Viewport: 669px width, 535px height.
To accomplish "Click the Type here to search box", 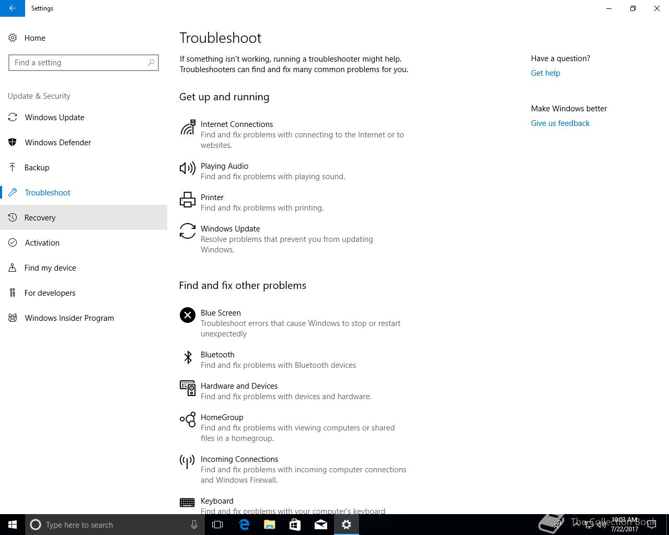I will 114,525.
